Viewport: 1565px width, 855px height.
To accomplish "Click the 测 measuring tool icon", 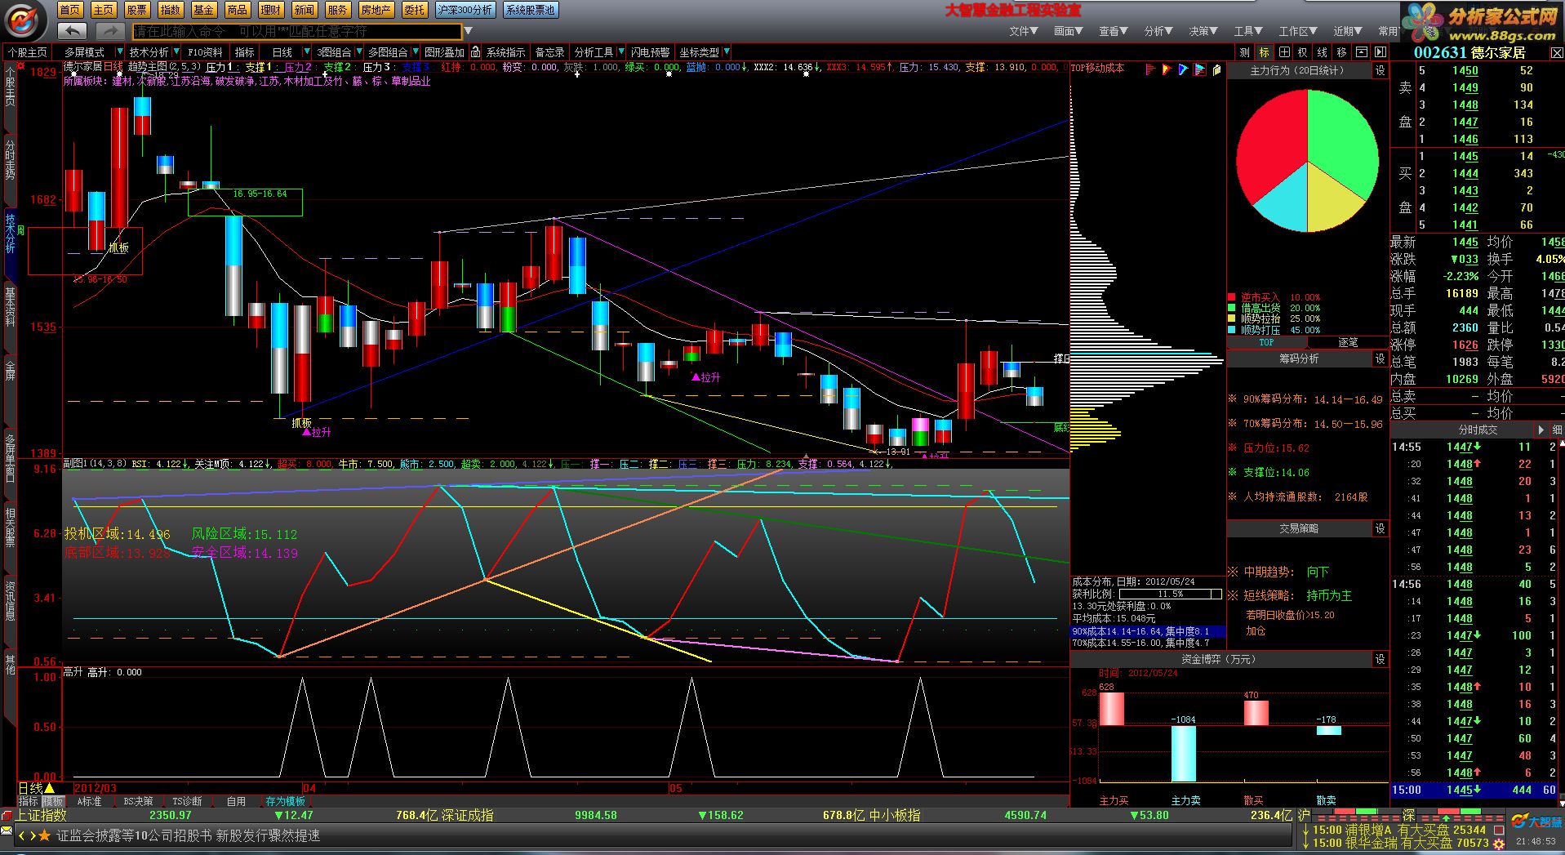I will (1244, 52).
